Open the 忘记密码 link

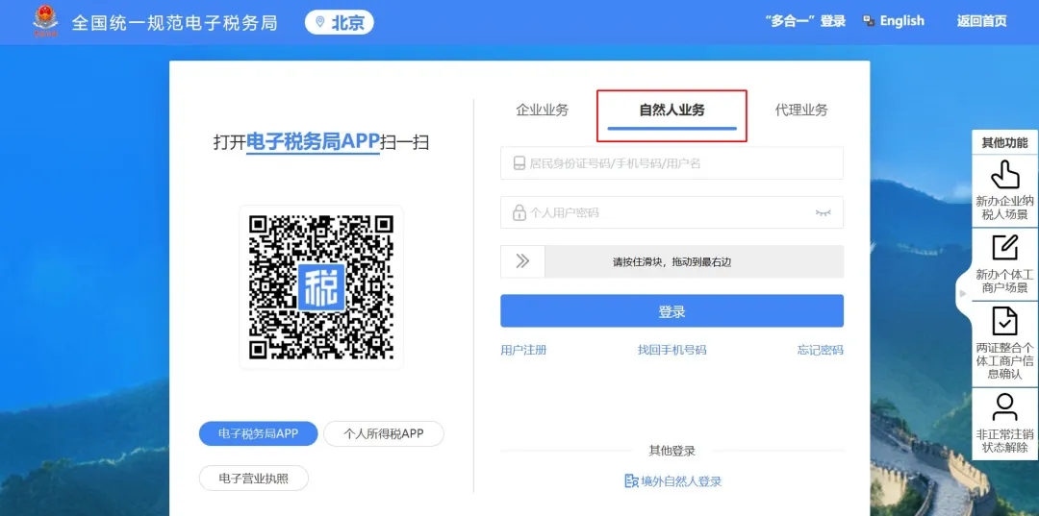[x=820, y=350]
